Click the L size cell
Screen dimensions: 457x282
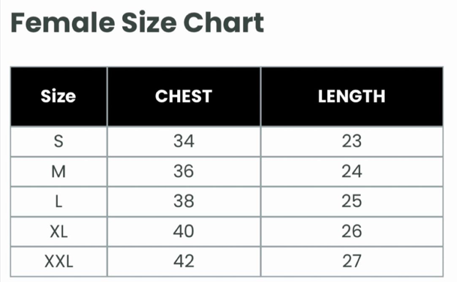tap(59, 202)
